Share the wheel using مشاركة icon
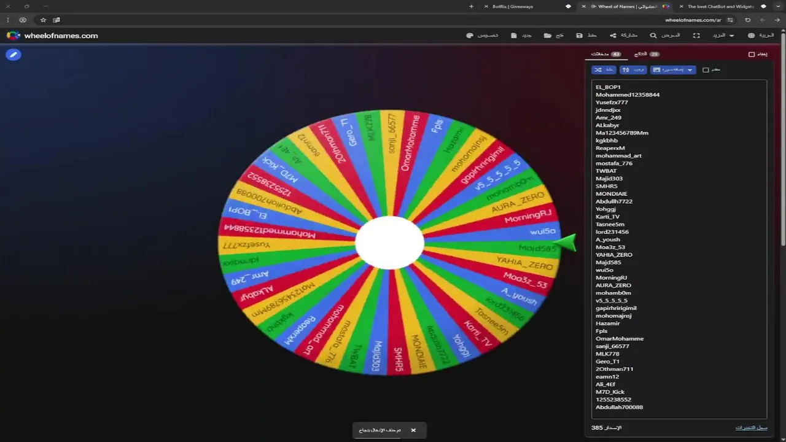The width and height of the screenshot is (786, 442). (x=623, y=36)
